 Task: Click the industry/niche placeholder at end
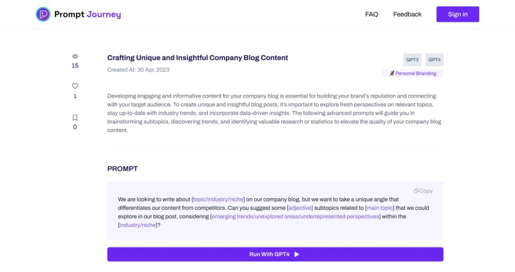coord(138,225)
